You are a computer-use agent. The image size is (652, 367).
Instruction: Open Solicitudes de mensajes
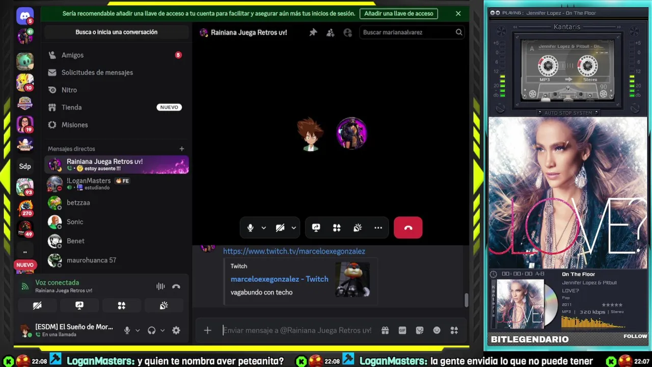click(116, 72)
